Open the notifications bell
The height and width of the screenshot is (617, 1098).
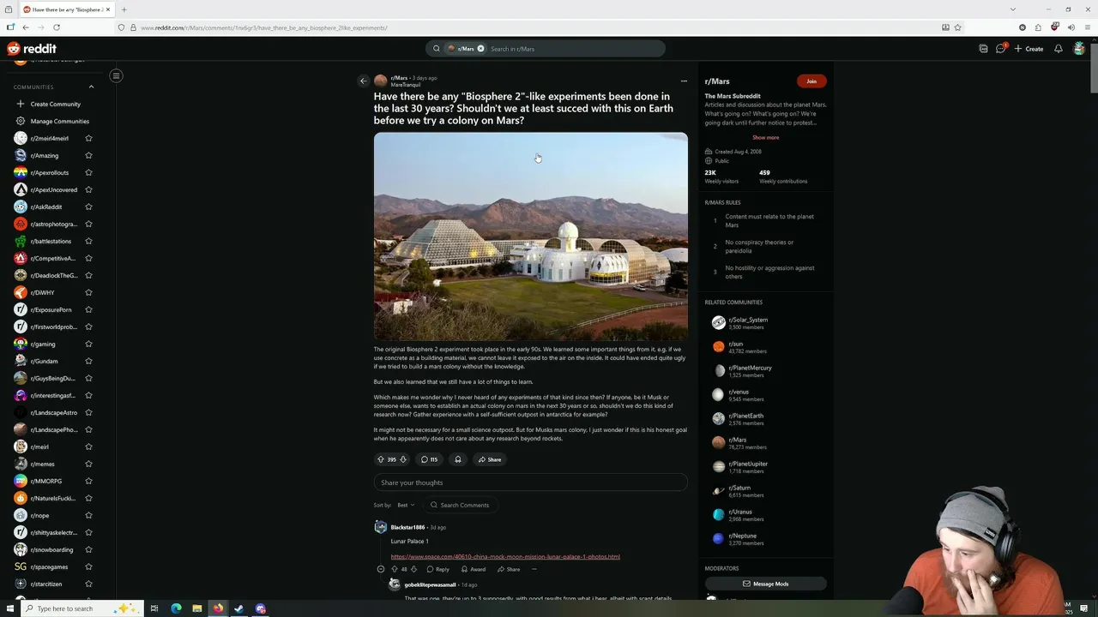point(1058,49)
